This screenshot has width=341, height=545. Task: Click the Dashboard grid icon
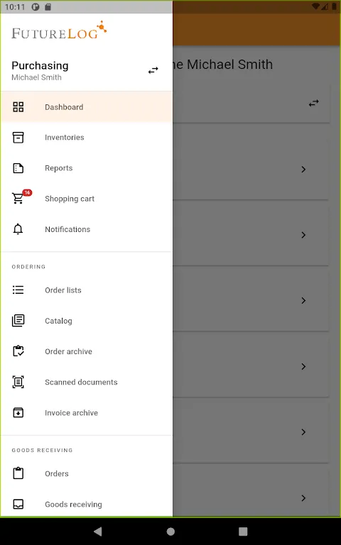tap(18, 107)
